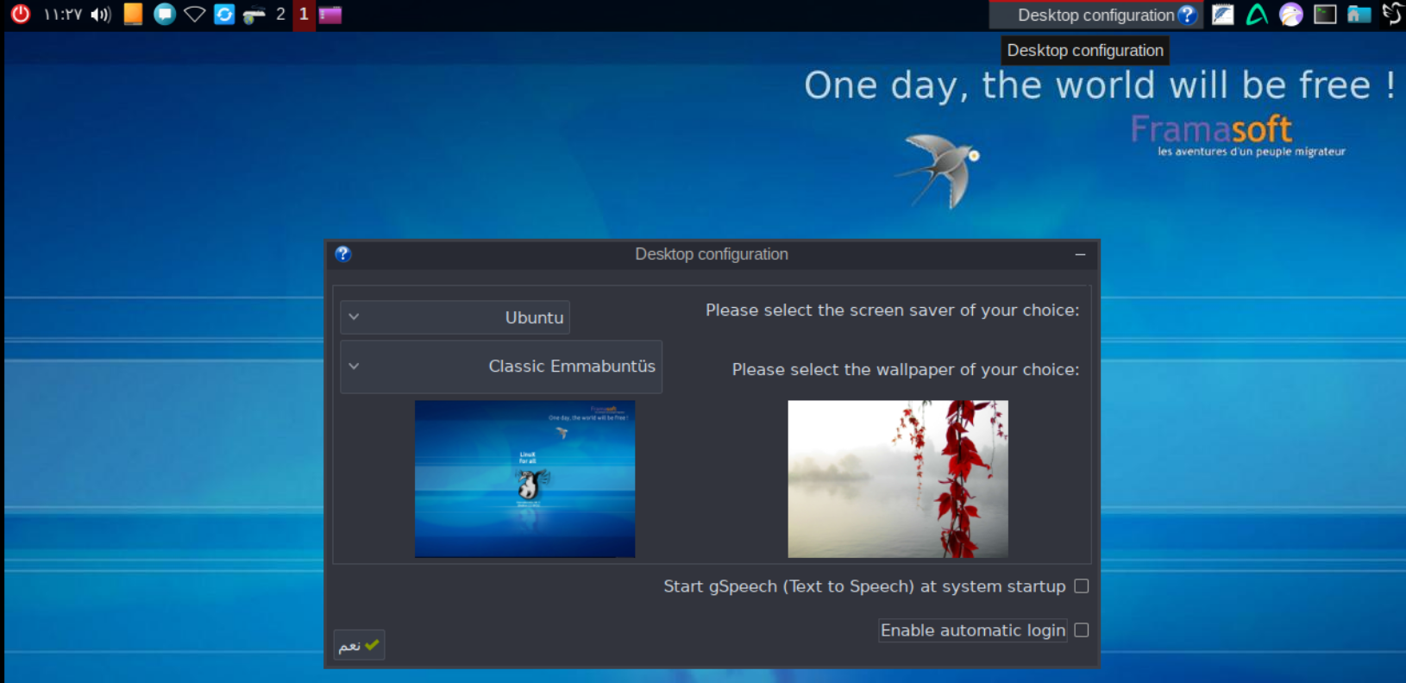Open the Wi-Fi network indicator

[x=195, y=14]
